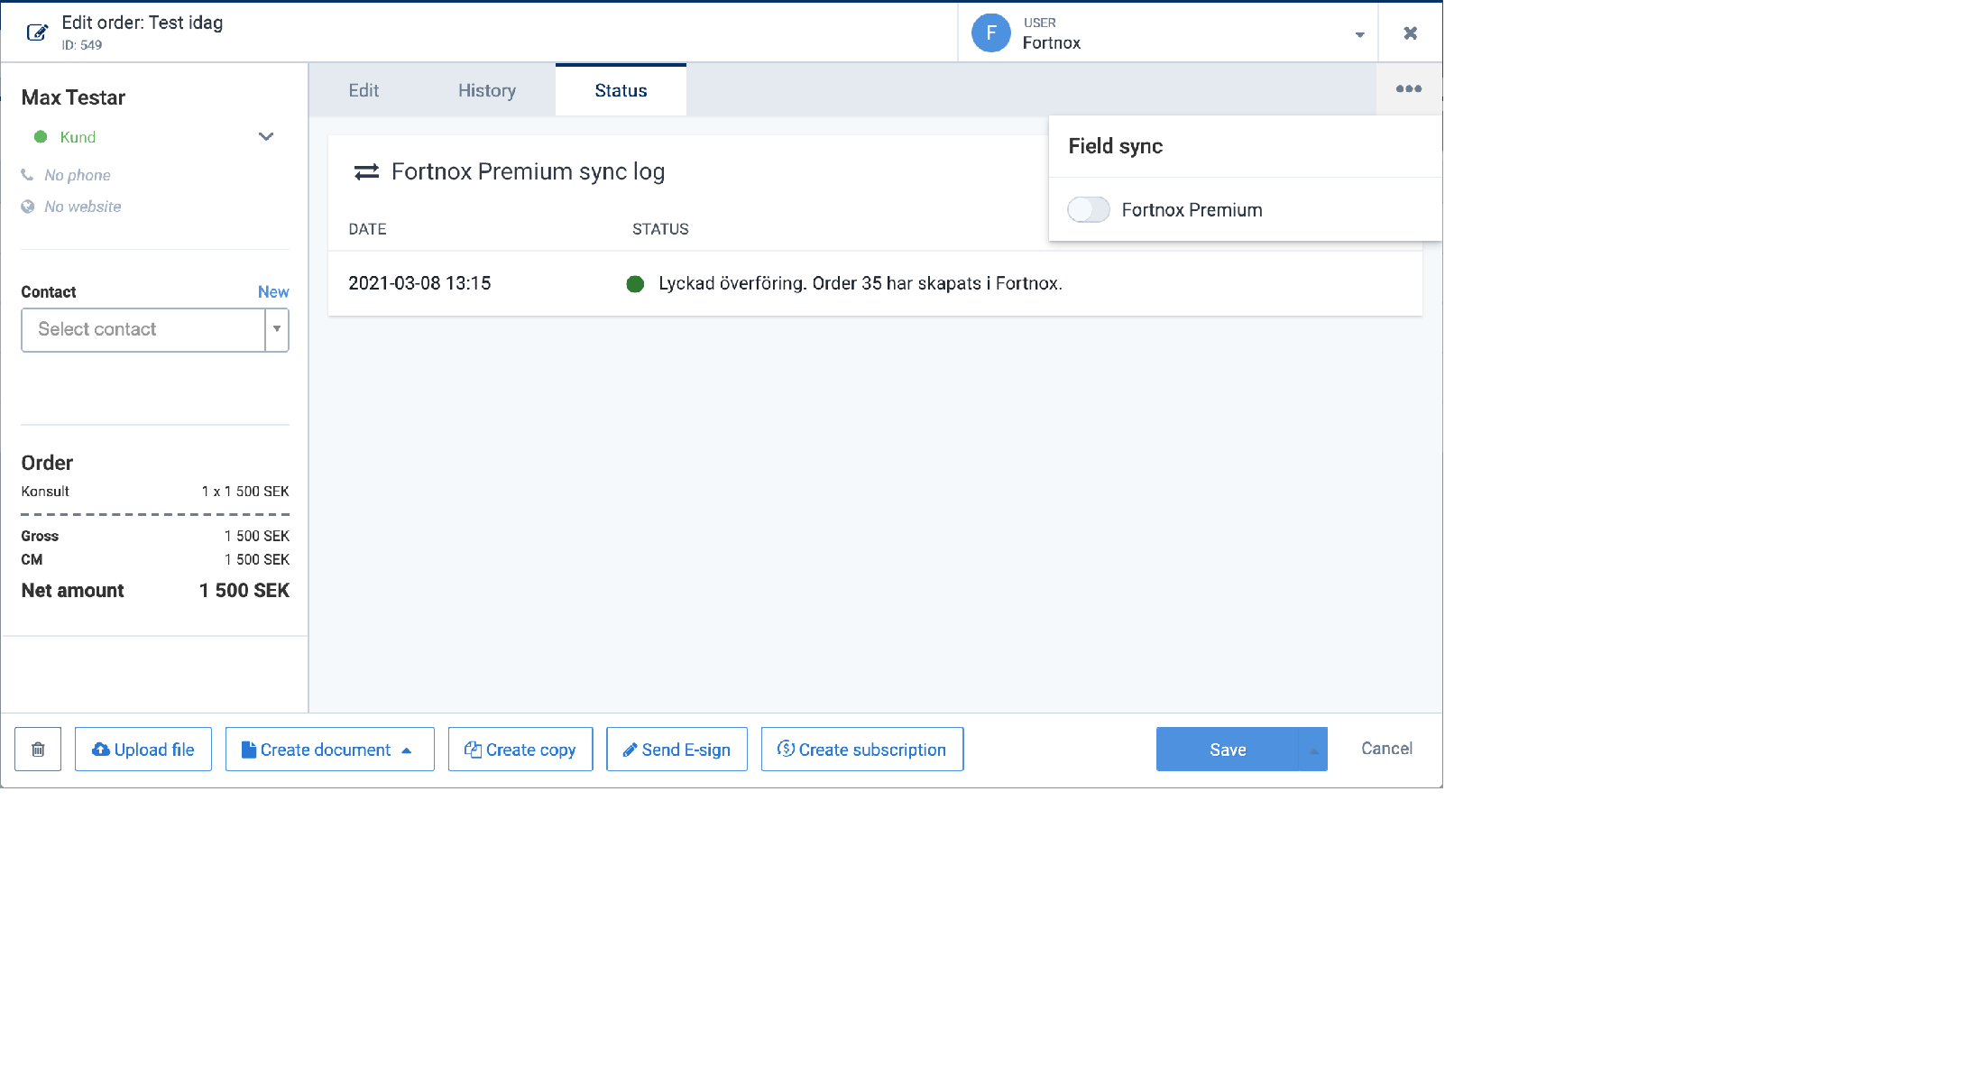Viewport: 1988px width, 1086px height.
Task: Click the Create subscription button
Action: (x=862, y=750)
